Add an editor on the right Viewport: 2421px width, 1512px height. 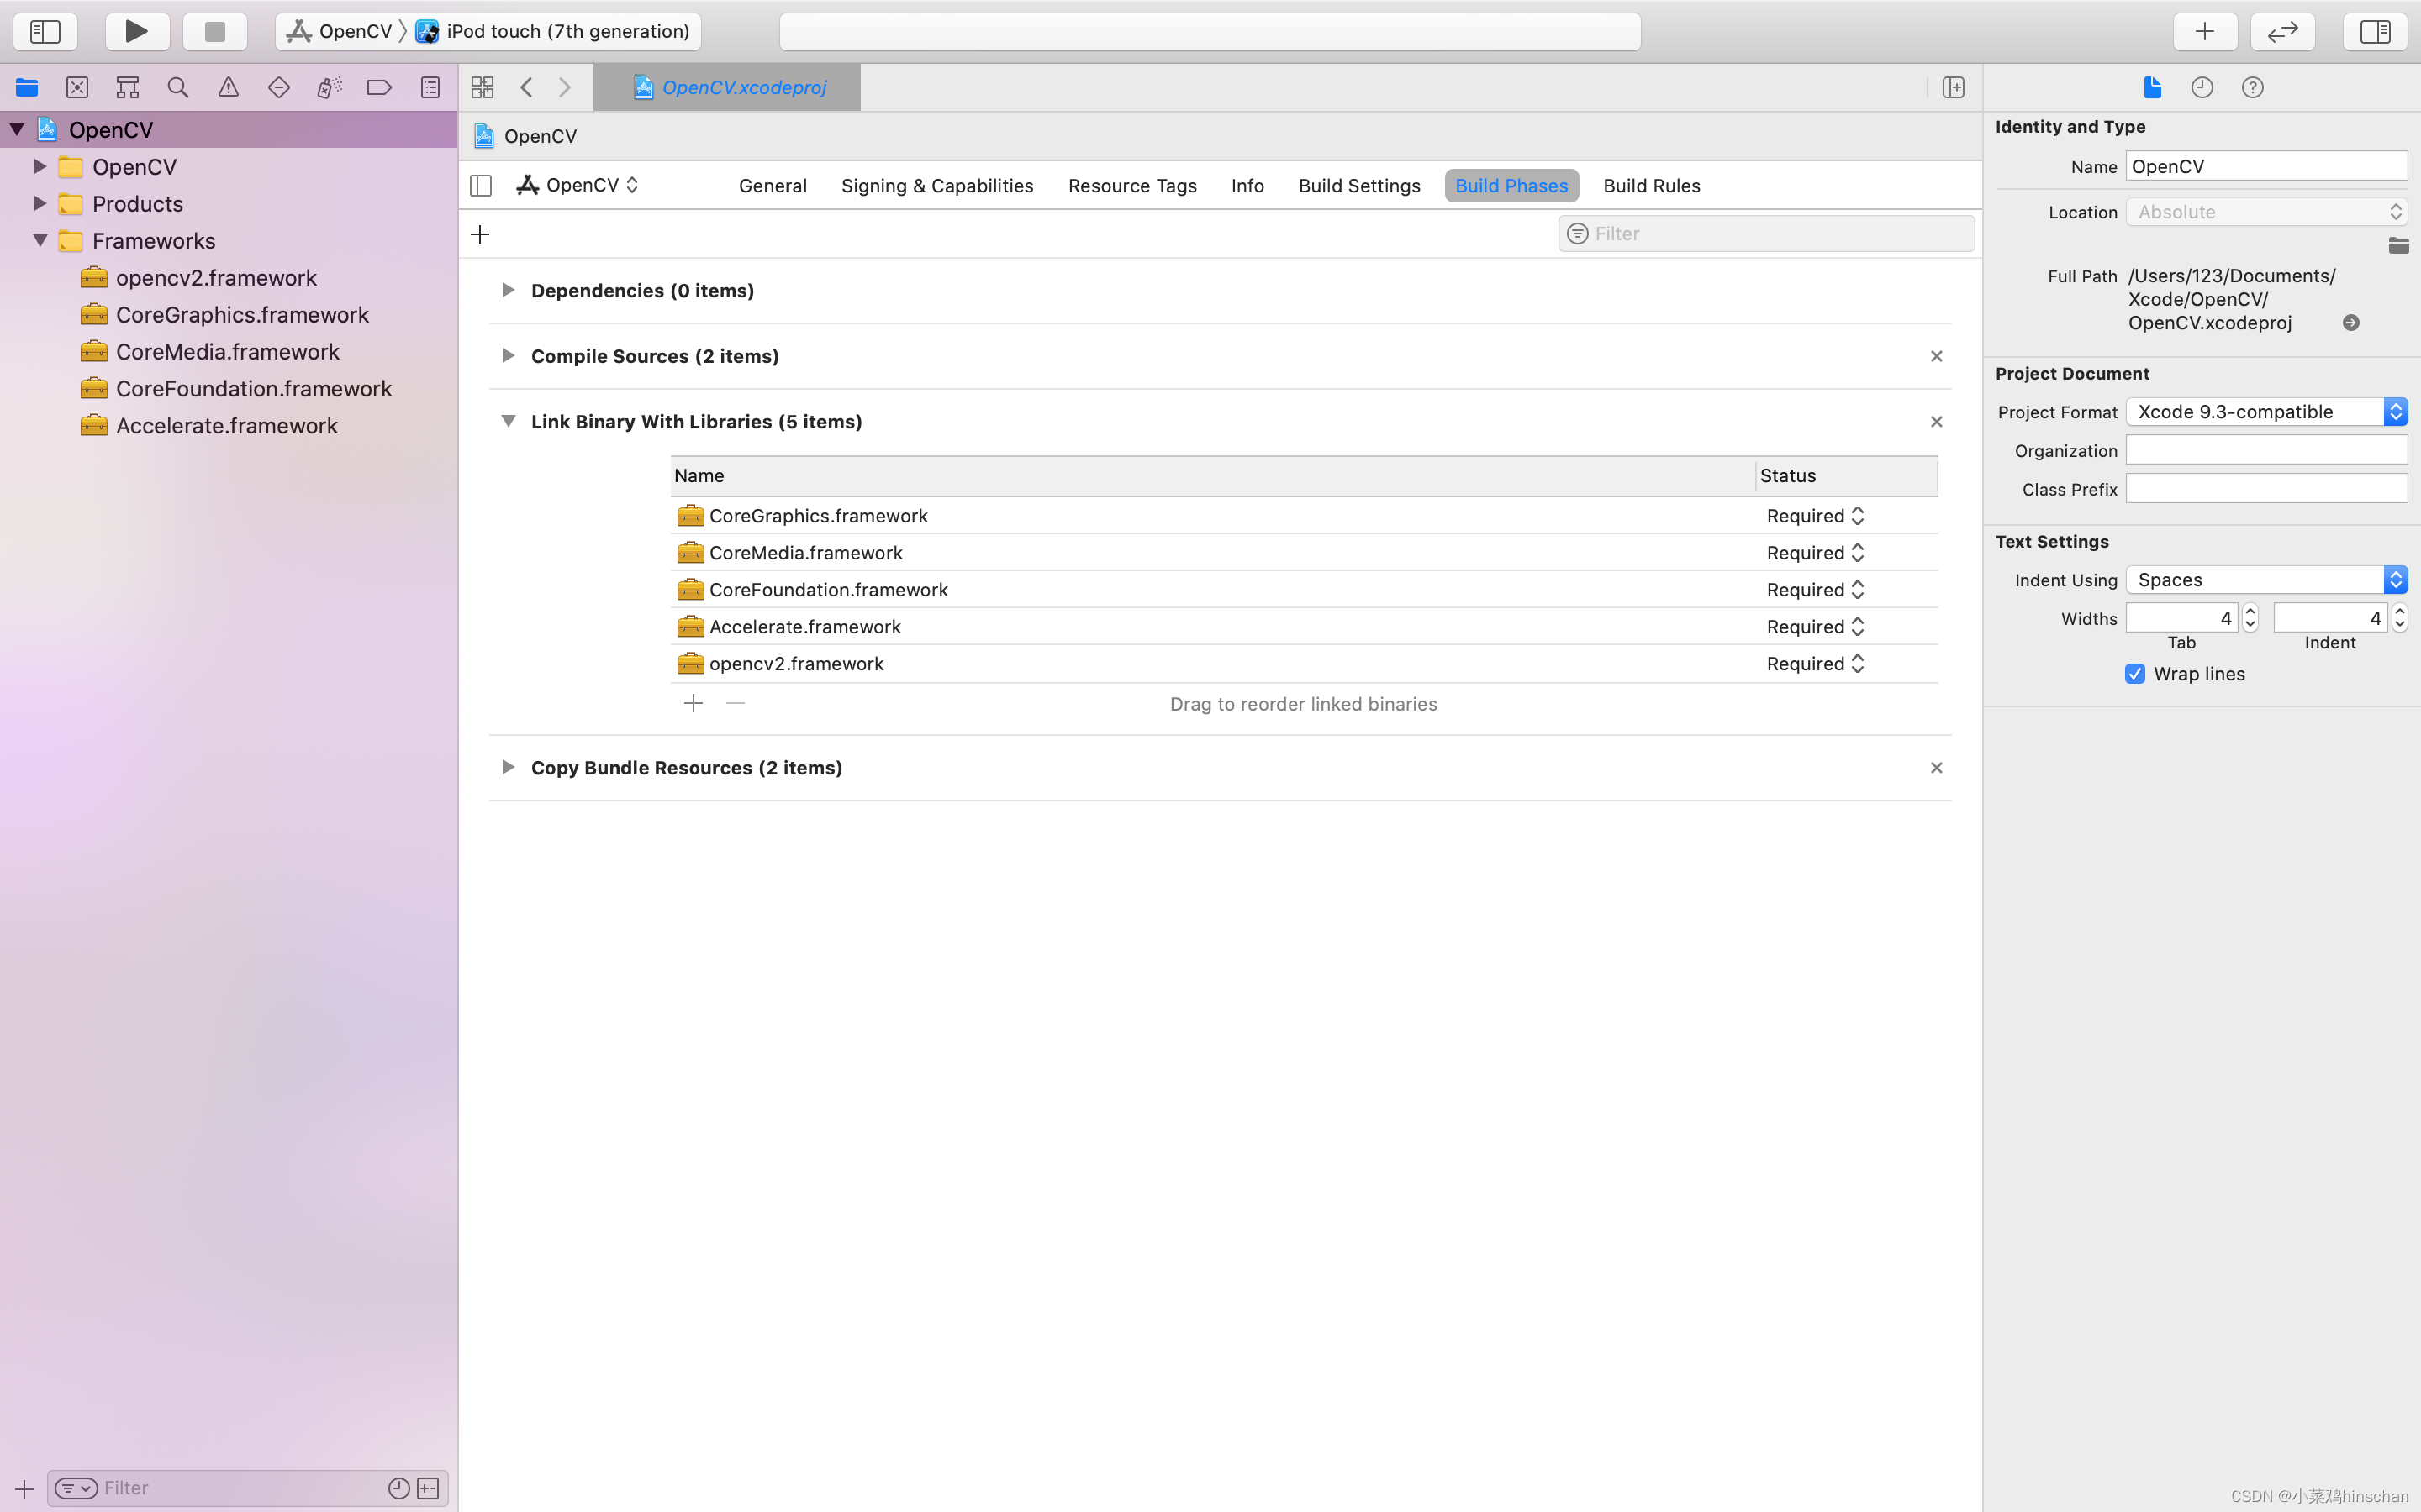coord(1953,87)
